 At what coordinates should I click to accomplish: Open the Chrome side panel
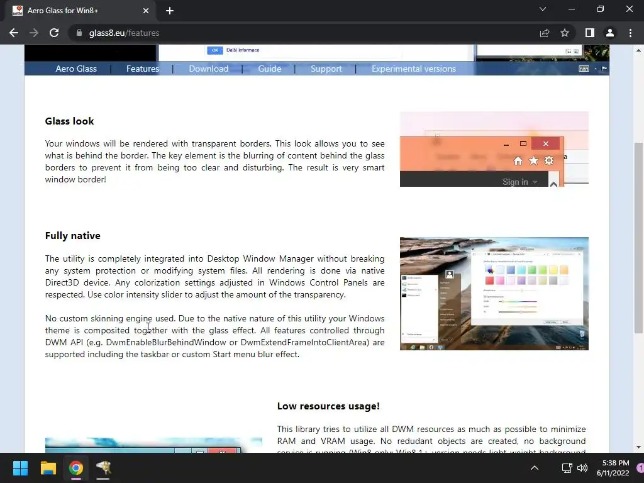(590, 33)
